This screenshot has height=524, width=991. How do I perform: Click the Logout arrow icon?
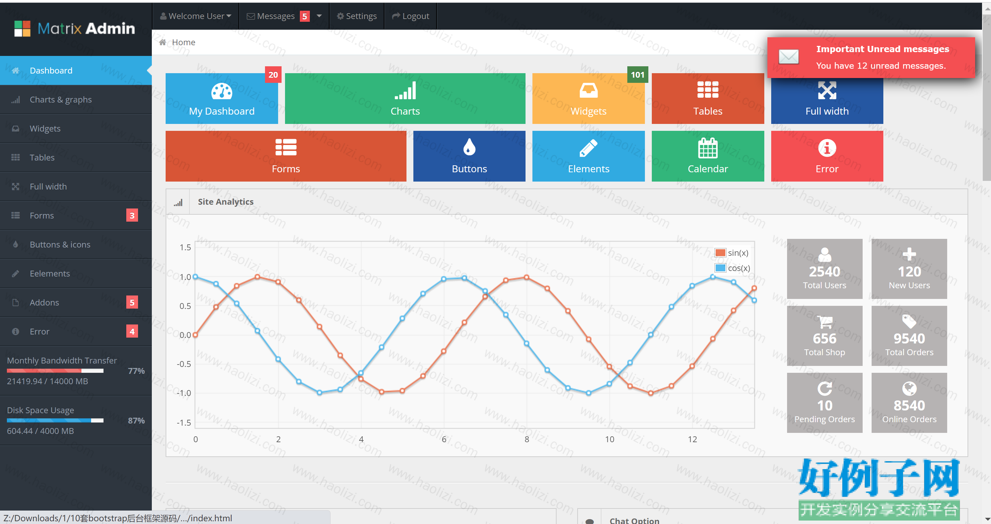(x=396, y=16)
